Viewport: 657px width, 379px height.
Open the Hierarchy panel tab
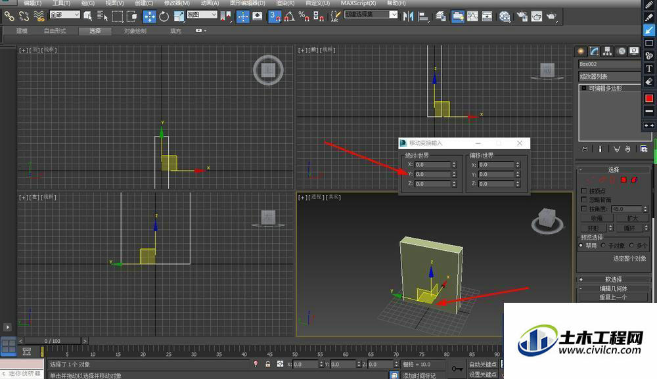pyautogui.click(x=607, y=51)
